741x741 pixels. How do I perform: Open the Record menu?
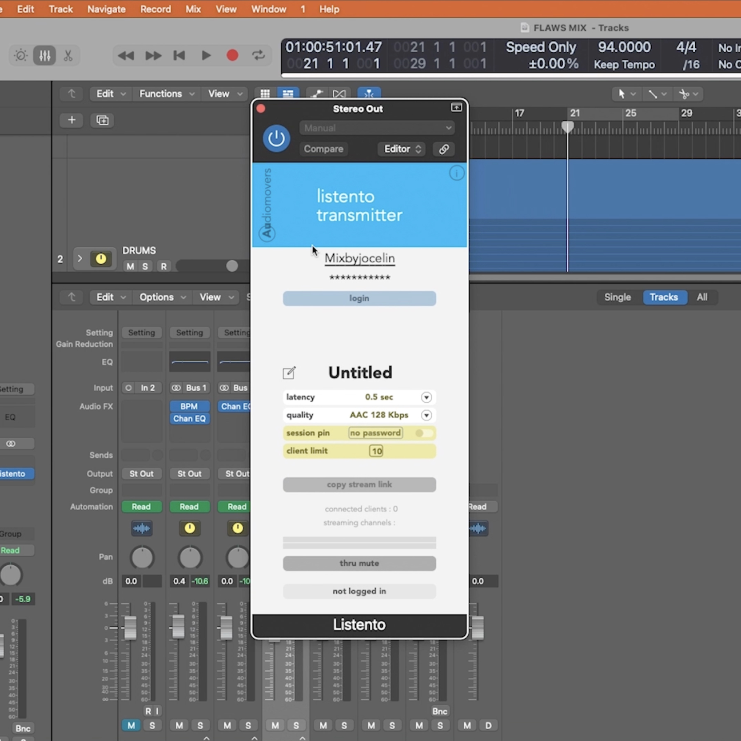(x=156, y=9)
